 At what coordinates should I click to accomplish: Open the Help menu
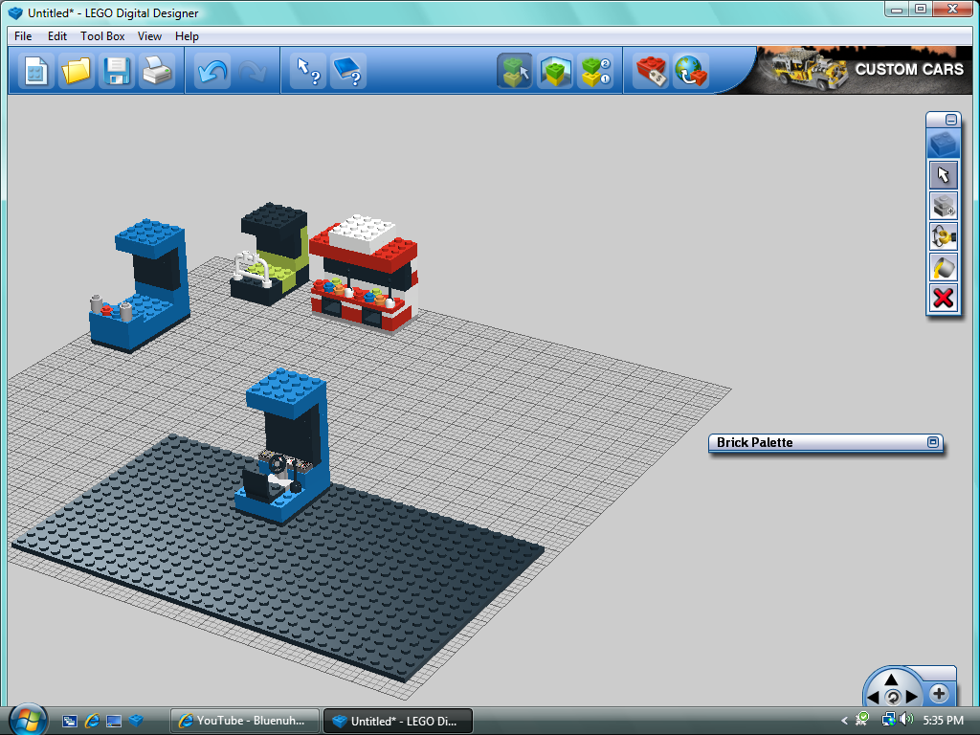187,36
